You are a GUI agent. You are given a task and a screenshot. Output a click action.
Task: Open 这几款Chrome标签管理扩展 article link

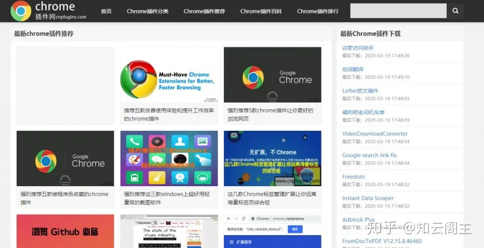click(x=272, y=198)
